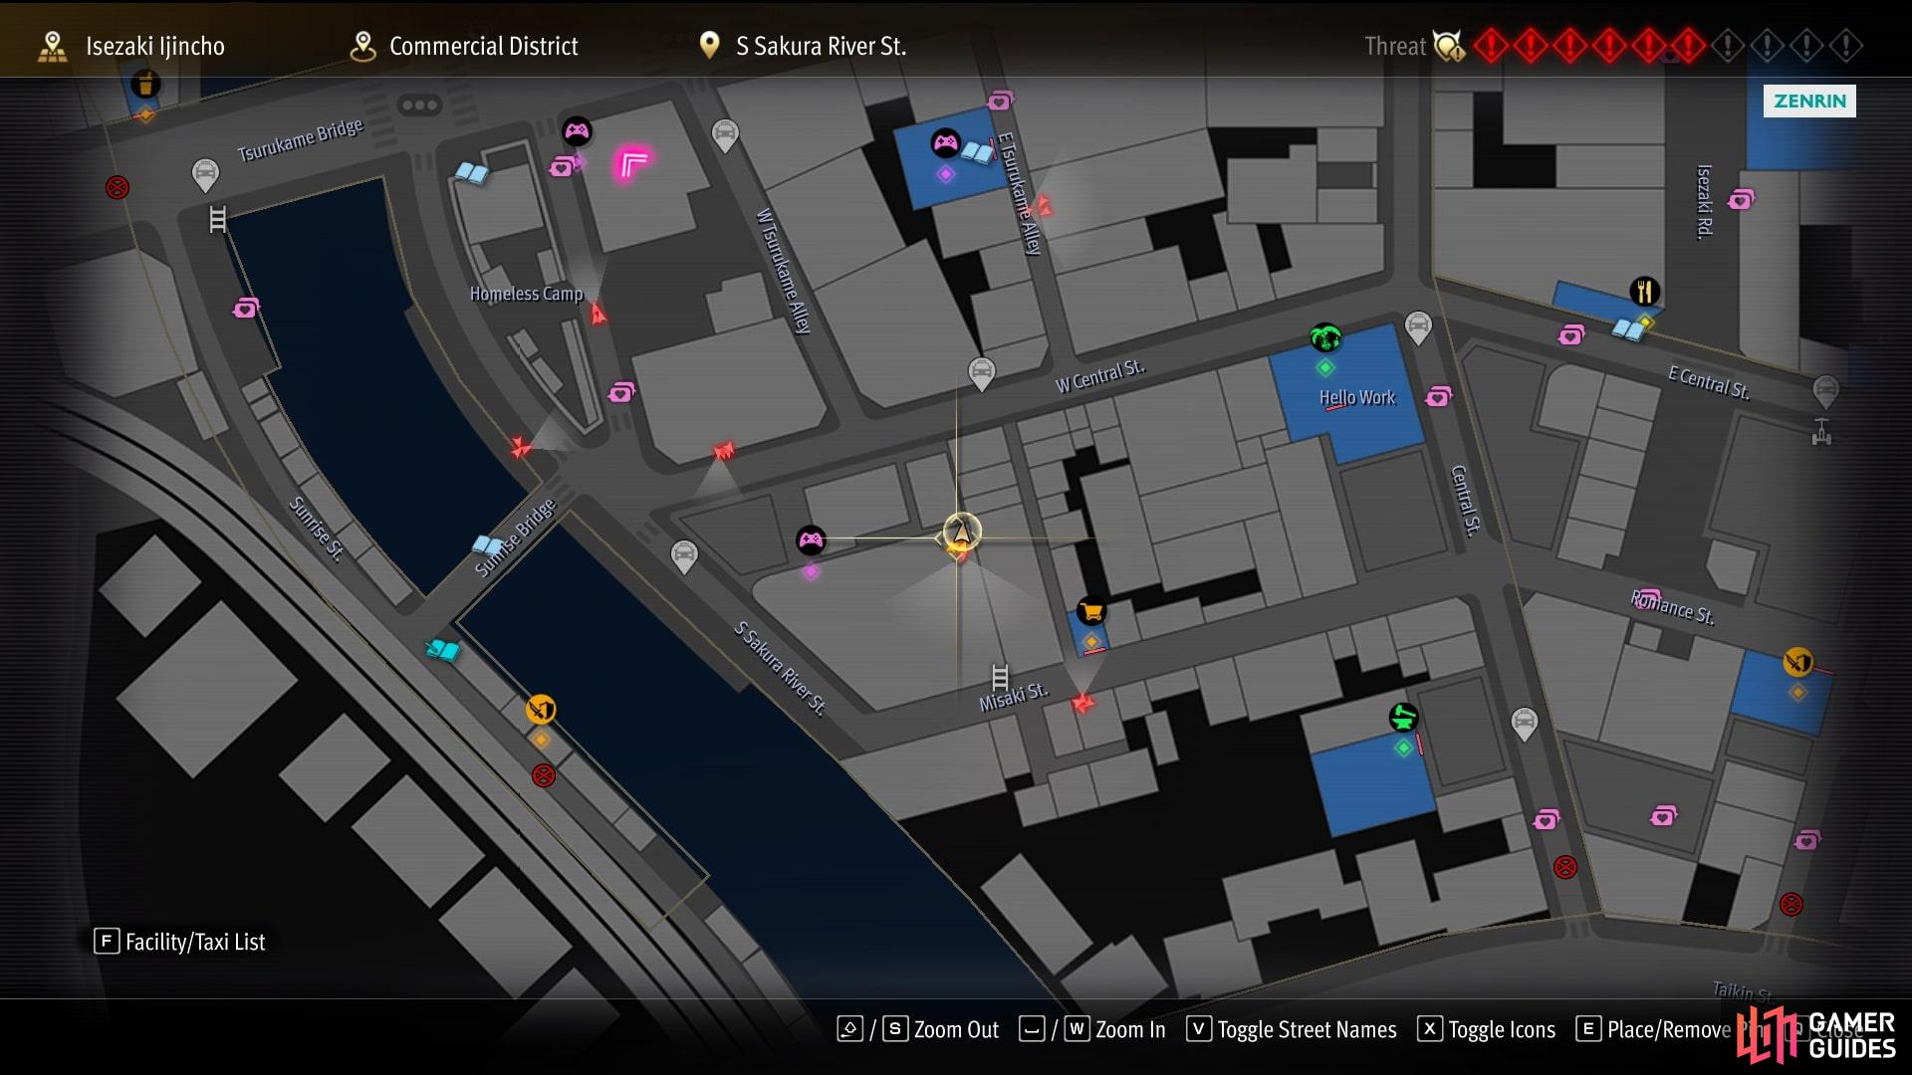The height and width of the screenshot is (1075, 1912).
Task: Select the taxi marker beside Tsurukame Bridge
Action: click(205, 176)
